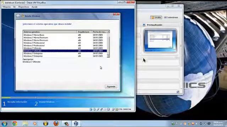The image size is (227, 127).
Task: Select the highlighted Windows 7 Ultimate x86 row
Action: click(65, 51)
